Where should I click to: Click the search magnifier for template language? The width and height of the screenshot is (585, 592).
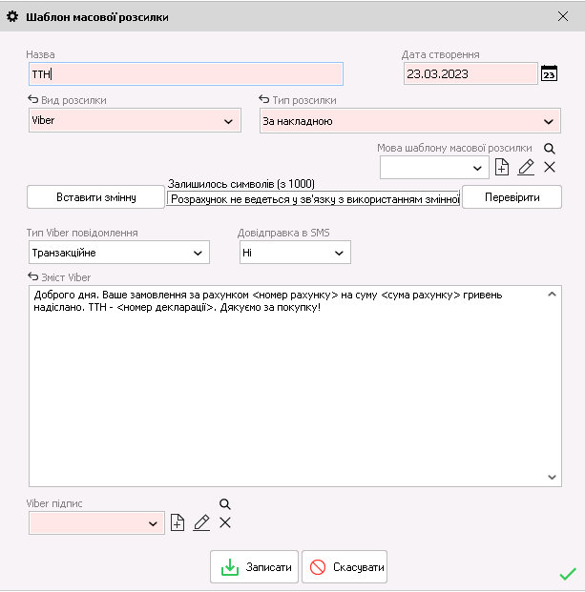pos(550,149)
